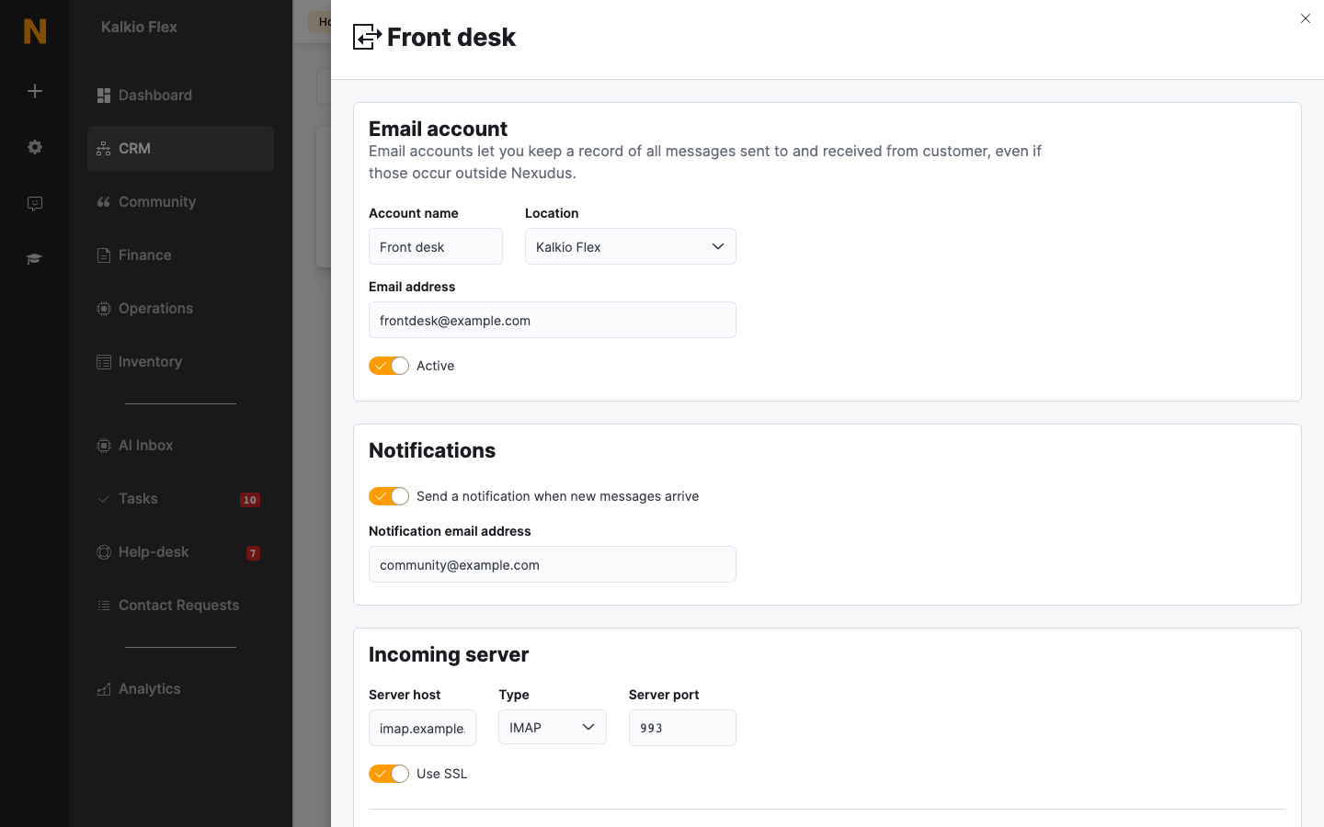Open the chat message icon in left rail
1324x827 pixels.
point(35,203)
